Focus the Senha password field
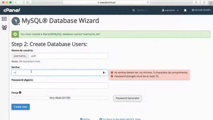Viewport: 213px width, 120px height. [x=60, y=73]
